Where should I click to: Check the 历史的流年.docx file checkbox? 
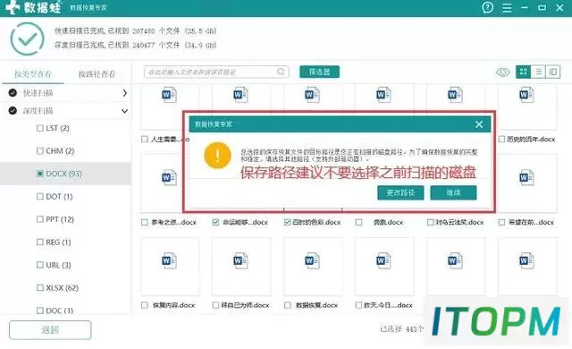(x=501, y=139)
